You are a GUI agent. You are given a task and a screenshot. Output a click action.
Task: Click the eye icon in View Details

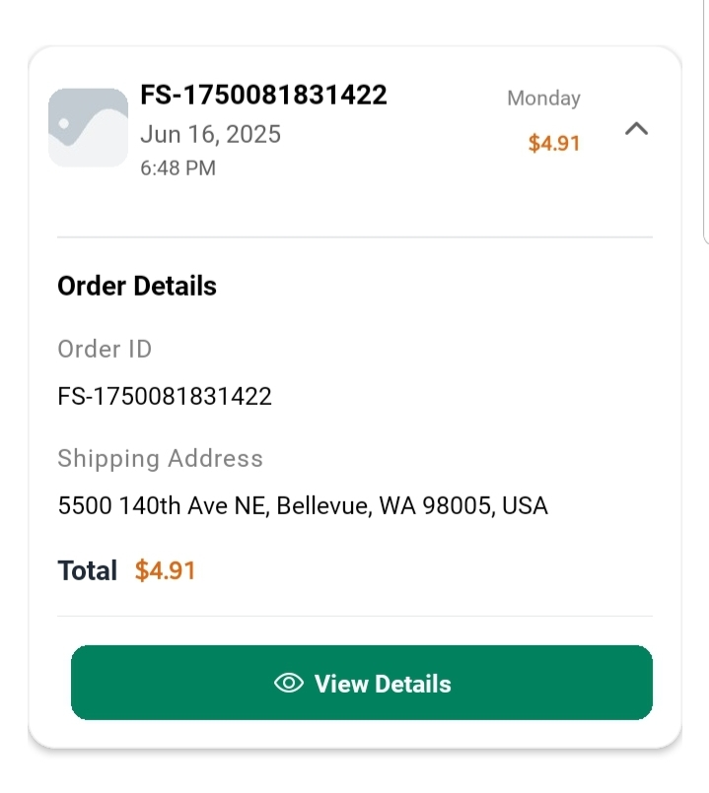pyautogui.click(x=288, y=684)
